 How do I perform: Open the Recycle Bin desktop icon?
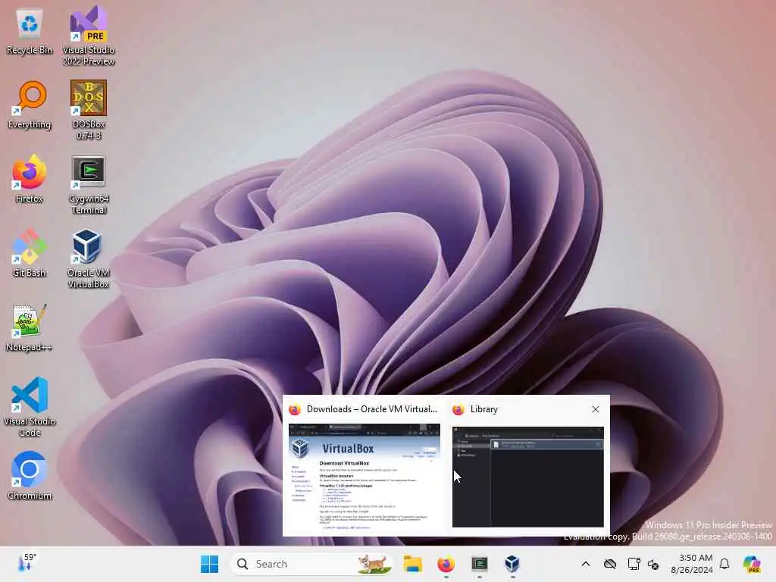30,32
